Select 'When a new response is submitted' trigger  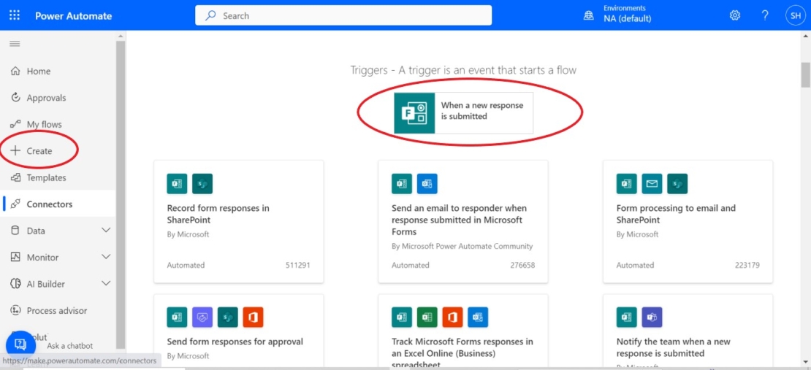coord(482,111)
